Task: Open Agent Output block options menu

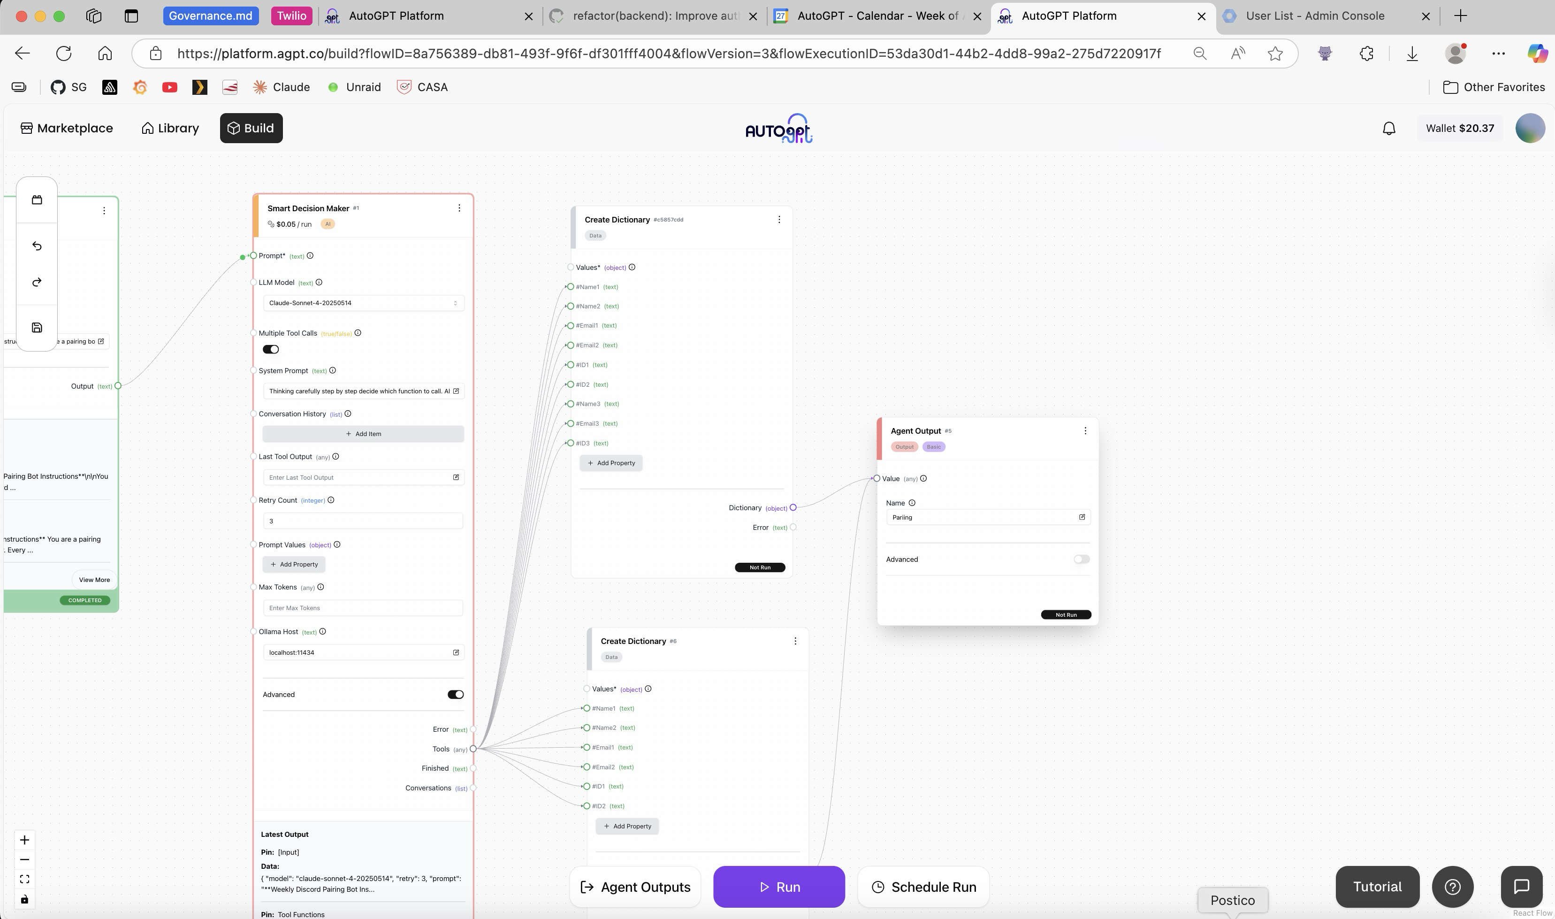Action: click(1085, 430)
